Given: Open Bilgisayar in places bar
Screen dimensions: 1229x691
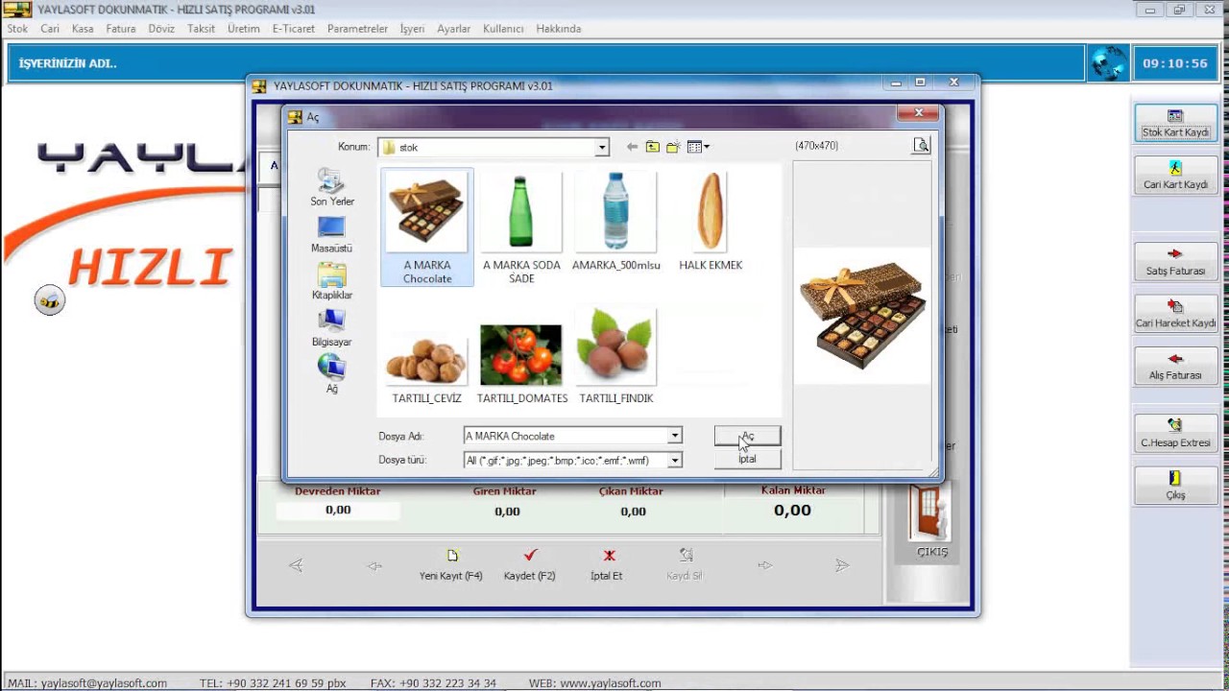Looking at the screenshot, I should tap(331, 328).
